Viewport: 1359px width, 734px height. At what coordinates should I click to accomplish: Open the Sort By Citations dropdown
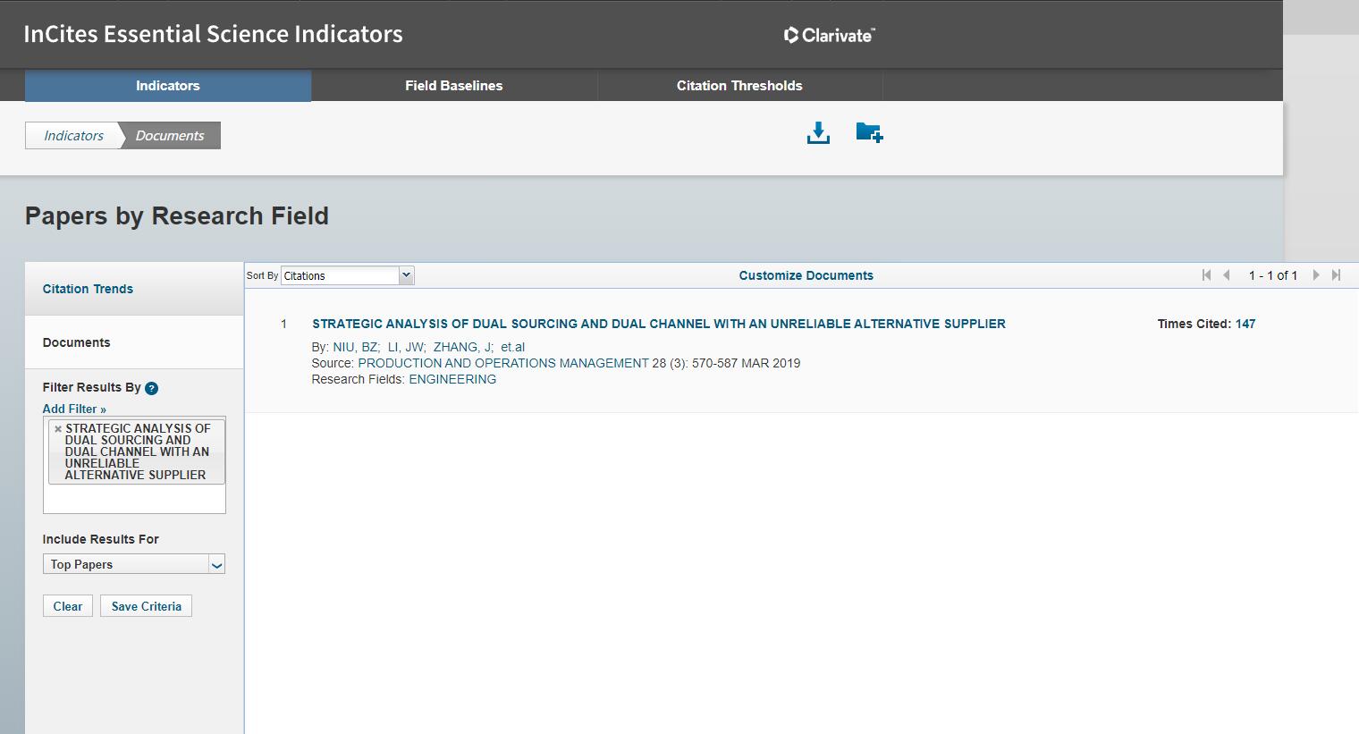[x=348, y=275]
